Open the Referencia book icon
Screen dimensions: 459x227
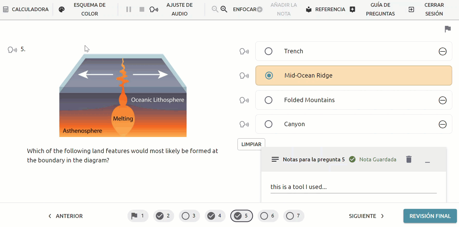[309, 10]
